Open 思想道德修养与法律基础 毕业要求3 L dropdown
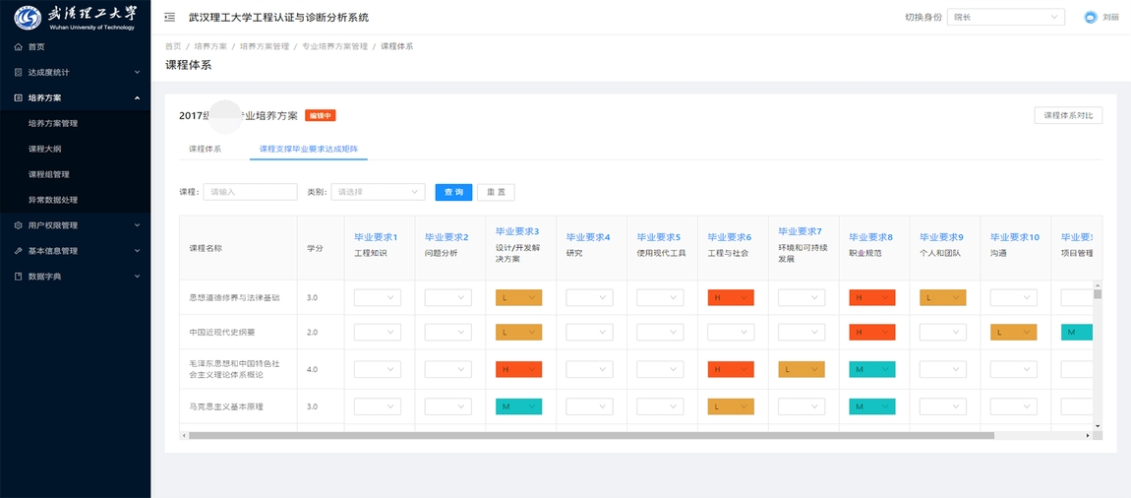The image size is (1131, 498). click(518, 297)
